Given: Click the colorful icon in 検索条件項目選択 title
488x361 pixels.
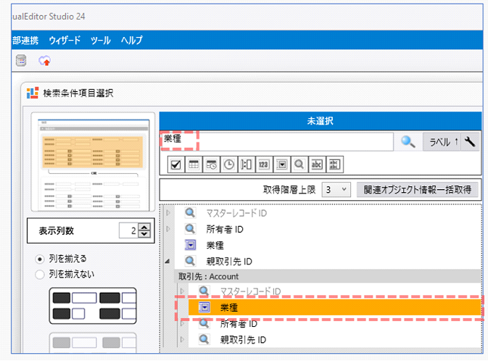Looking at the screenshot, I should tap(33, 93).
